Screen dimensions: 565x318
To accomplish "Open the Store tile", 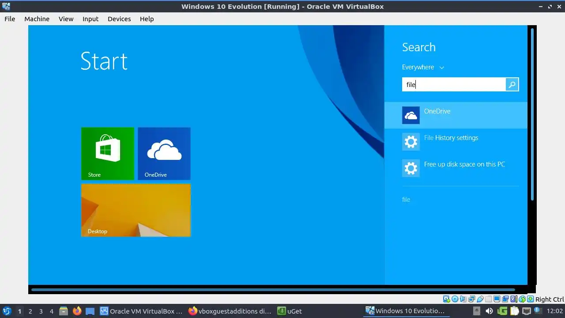I will tap(108, 153).
